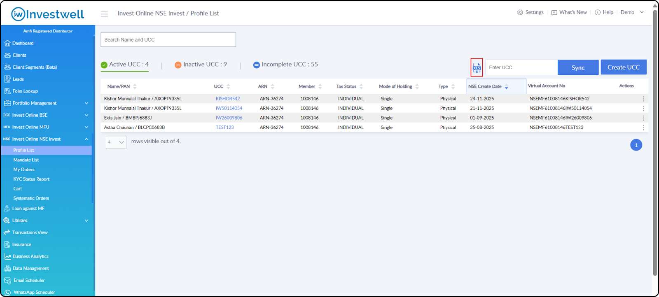This screenshot has height=297, width=659.
Task: Open Insurance in the sidebar
Action: click(17, 244)
